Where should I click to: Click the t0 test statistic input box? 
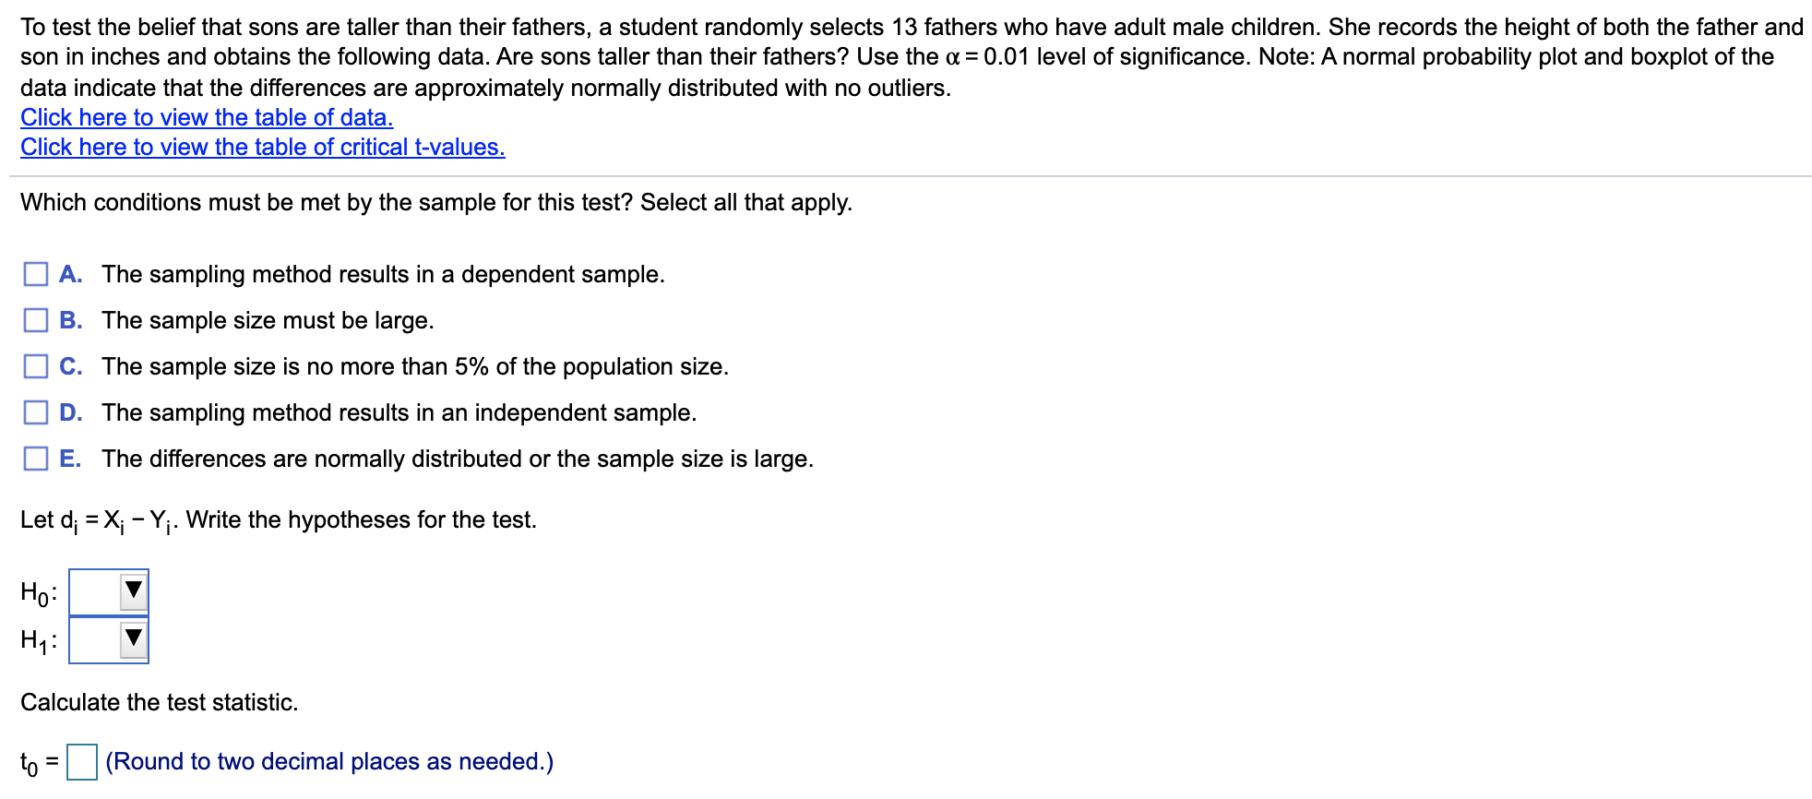[82, 762]
